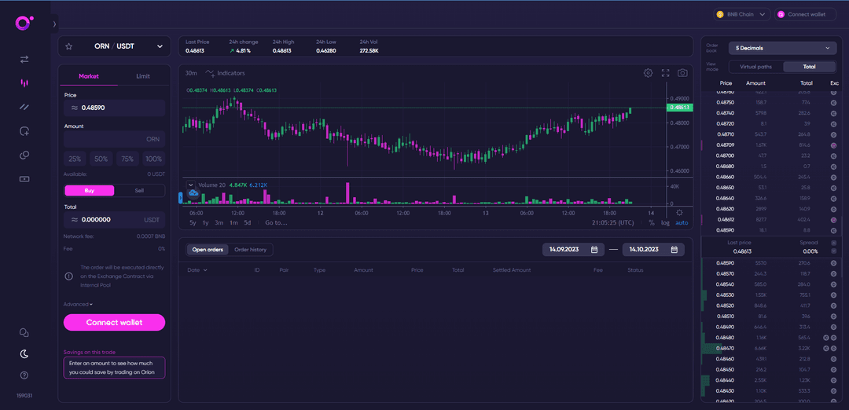
Task: Open the chat bubbles icon in the sidebar
Action: pyautogui.click(x=24, y=333)
